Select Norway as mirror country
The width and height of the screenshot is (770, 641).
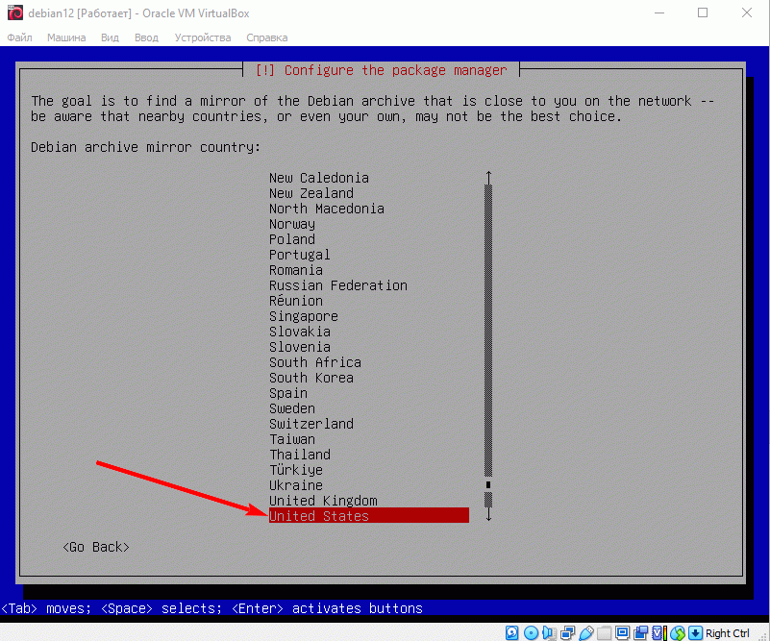pyautogui.click(x=292, y=224)
